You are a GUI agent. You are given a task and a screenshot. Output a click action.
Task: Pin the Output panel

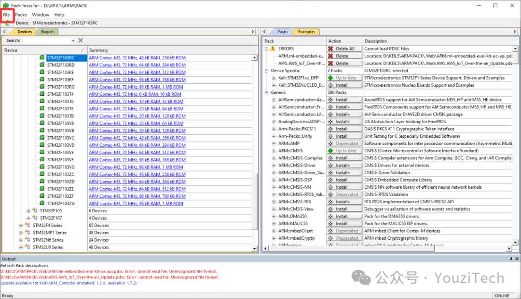point(511,259)
